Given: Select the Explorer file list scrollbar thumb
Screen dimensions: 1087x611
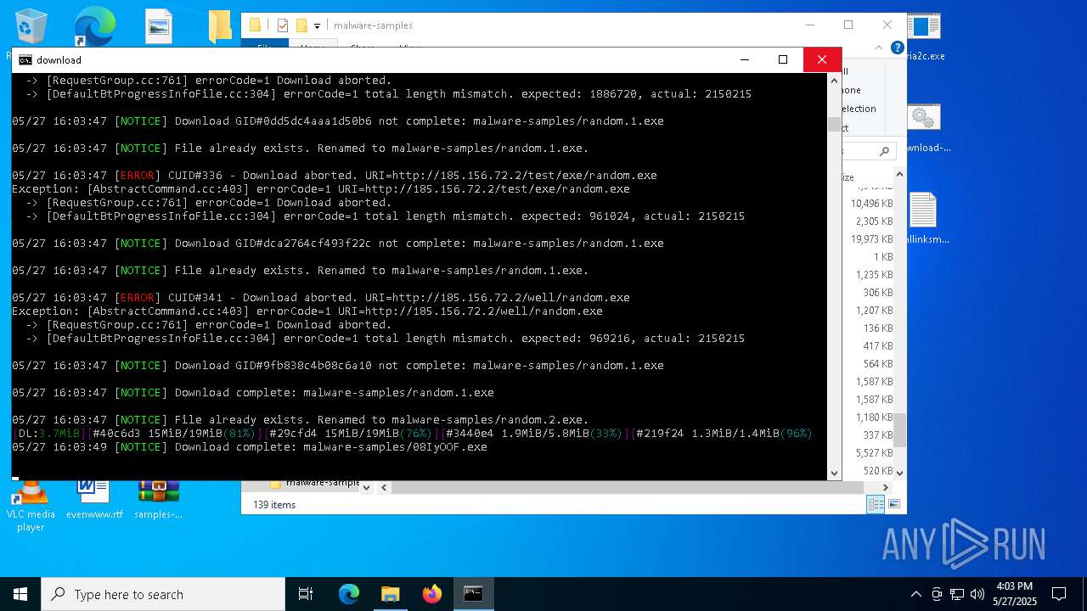Looking at the screenshot, I should [x=899, y=430].
